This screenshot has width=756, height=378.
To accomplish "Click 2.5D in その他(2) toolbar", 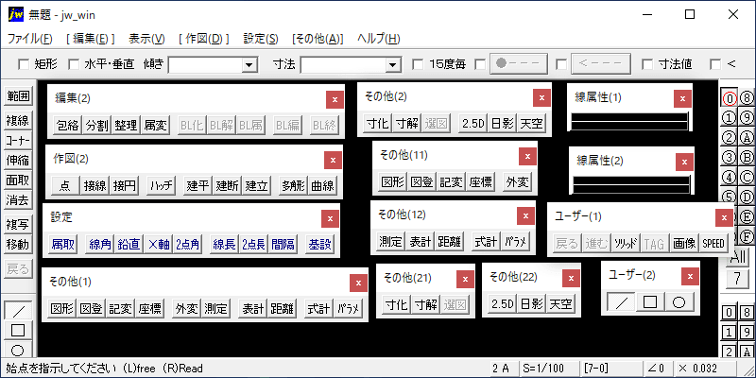I will pyautogui.click(x=473, y=124).
